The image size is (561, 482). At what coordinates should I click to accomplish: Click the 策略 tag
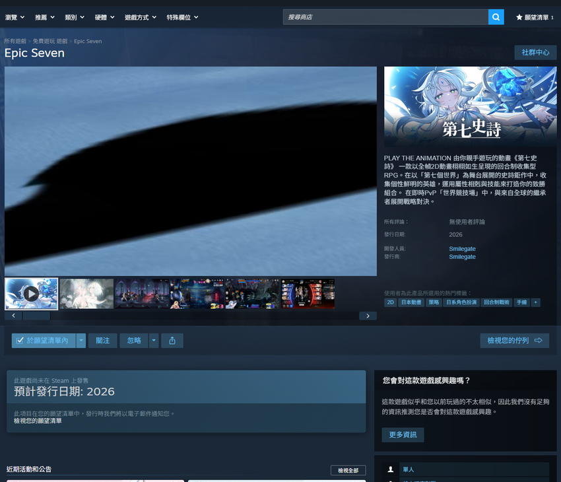point(434,302)
